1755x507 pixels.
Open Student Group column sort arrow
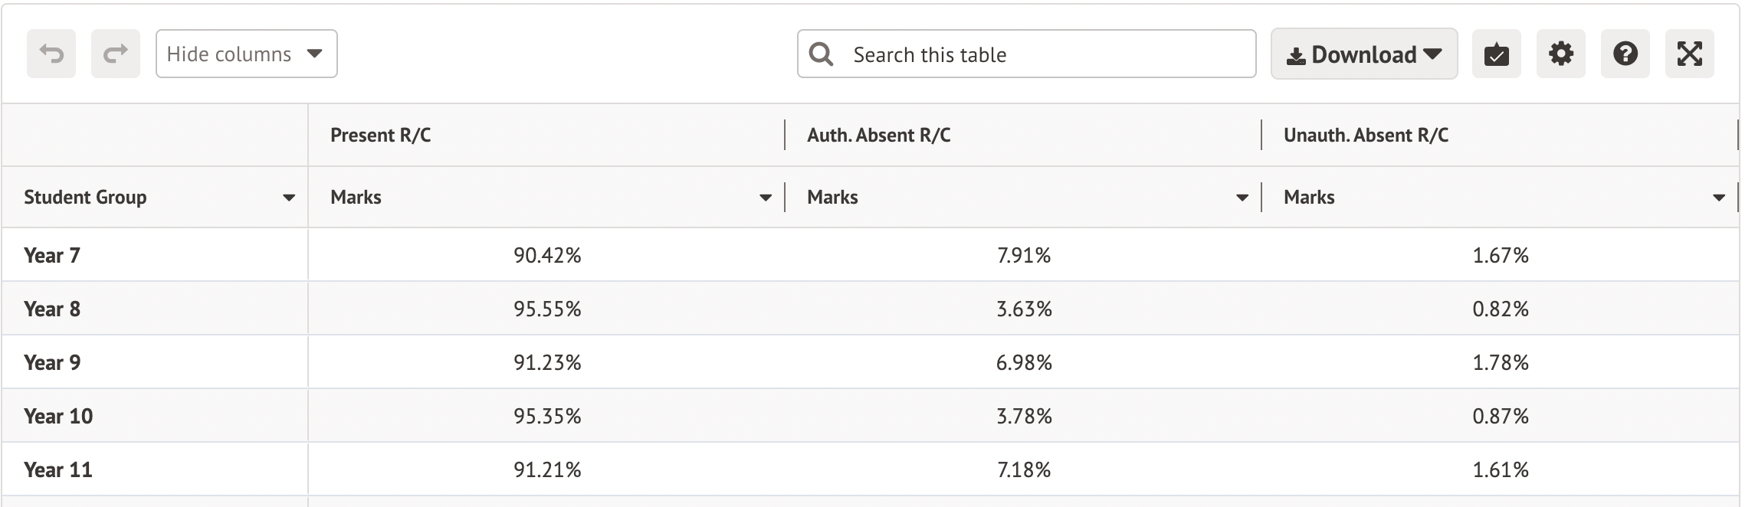click(x=289, y=198)
